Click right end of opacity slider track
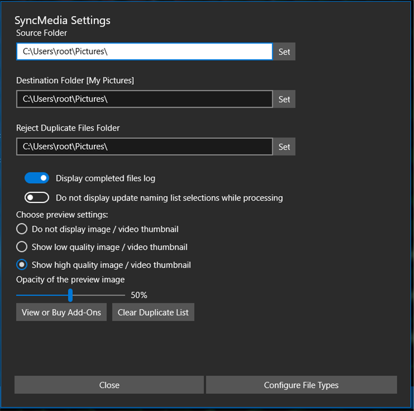414x411 pixels. (x=123, y=295)
